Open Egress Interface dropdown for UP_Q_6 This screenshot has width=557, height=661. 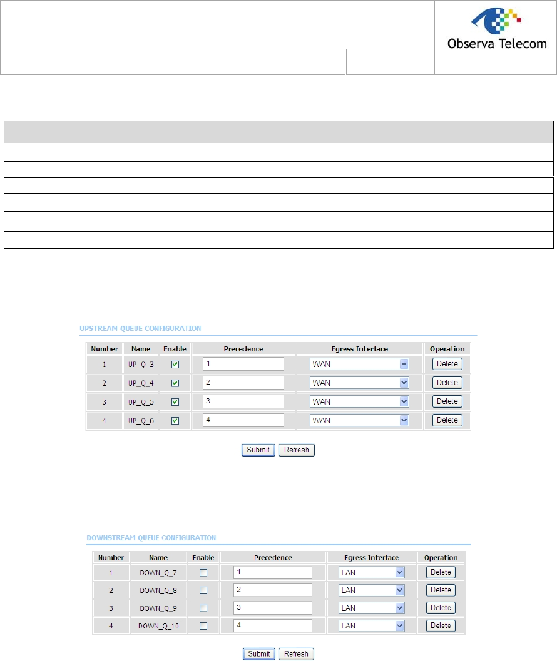click(359, 420)
